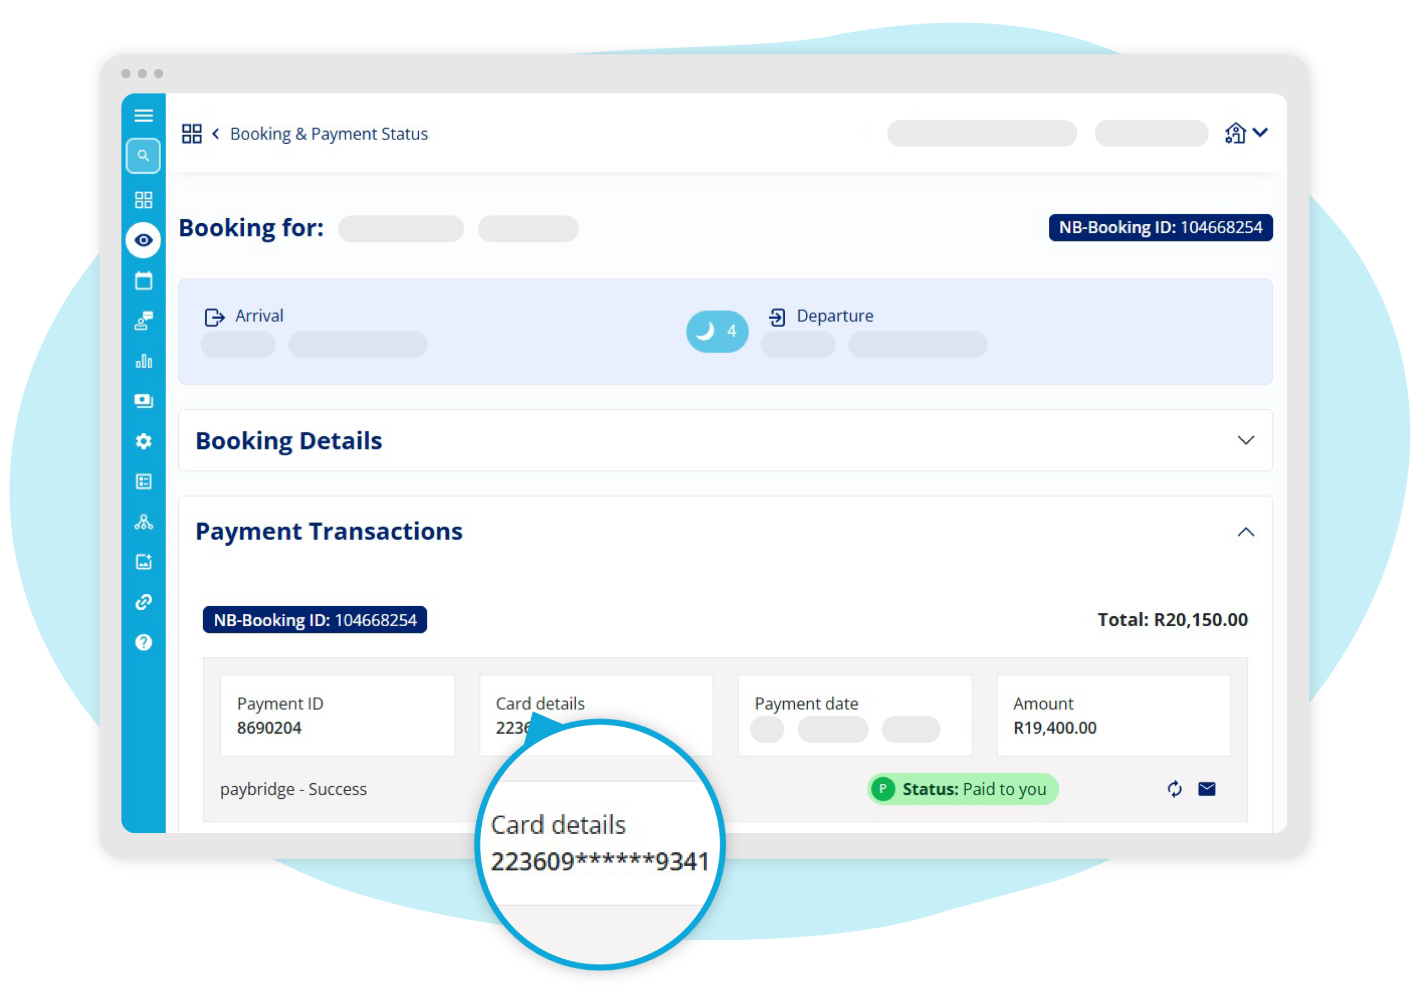Viewport: 1421px width, 987px height.
Task: Click the dashboard grid icon in the header
Action: point(192,134)
